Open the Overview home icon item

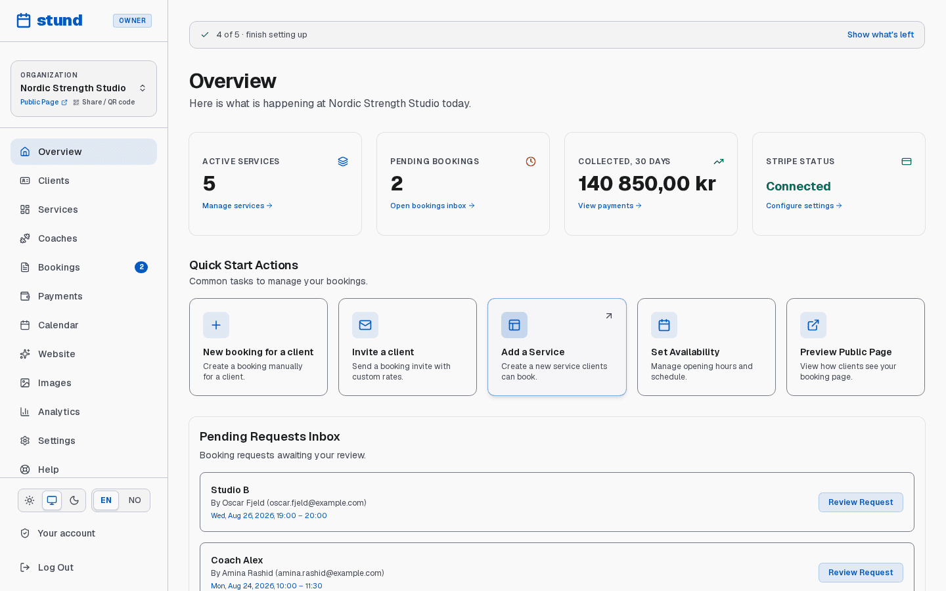25,152
